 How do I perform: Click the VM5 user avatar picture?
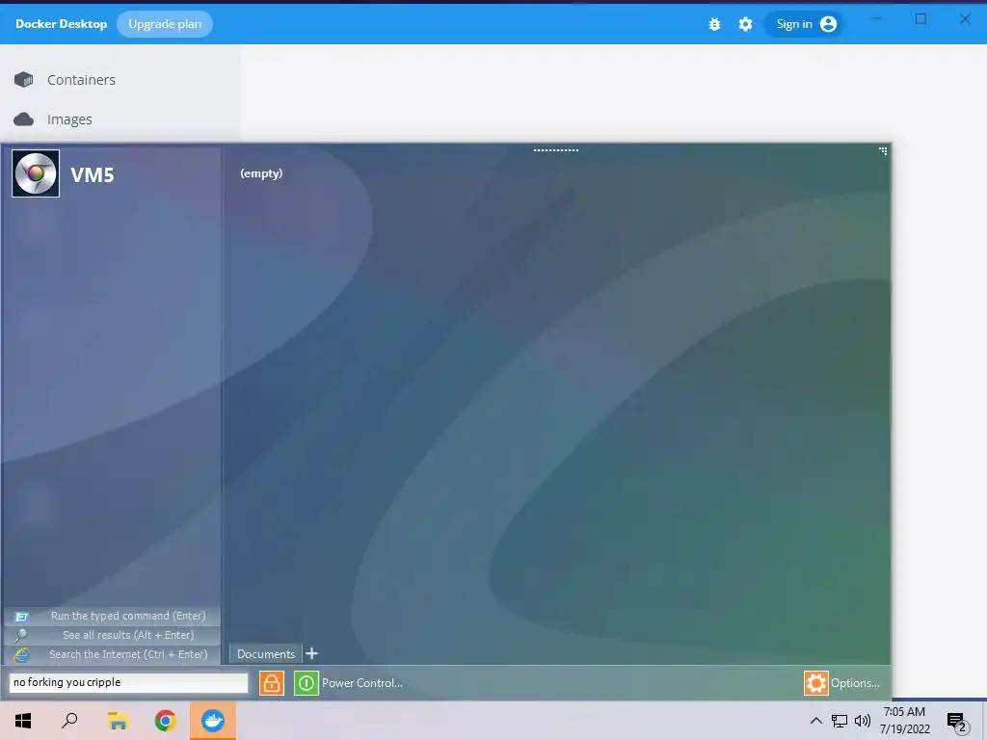pyautogui.click(x=36, y=173)
